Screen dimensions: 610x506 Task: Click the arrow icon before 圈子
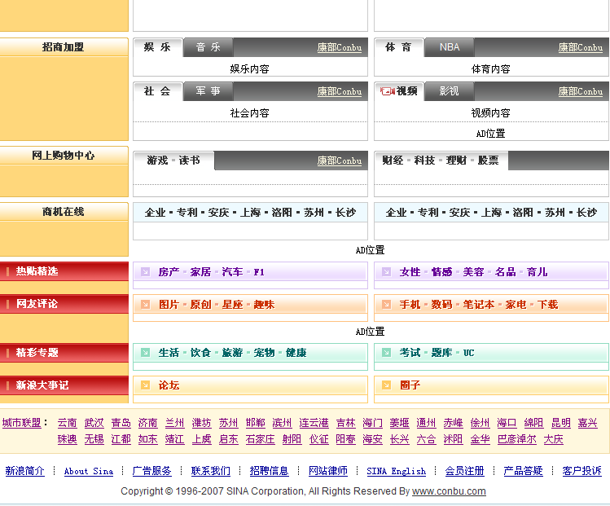tap(386, 385)
